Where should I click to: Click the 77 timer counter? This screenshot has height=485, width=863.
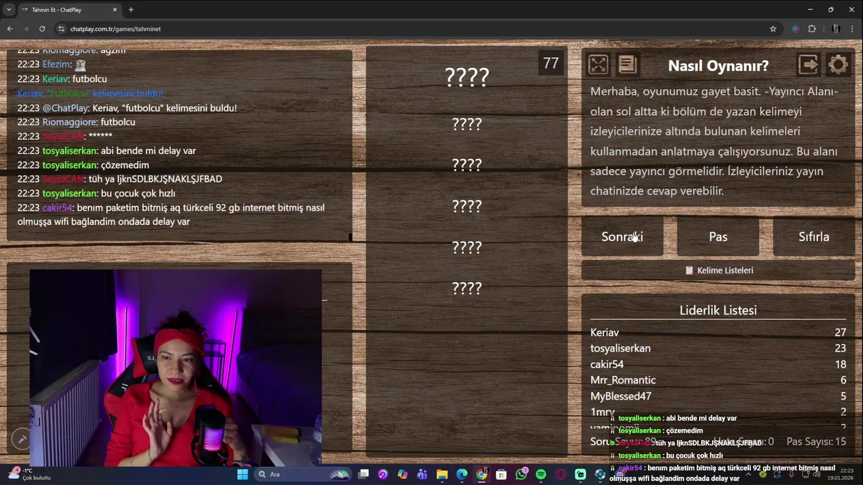pos(551,63)
